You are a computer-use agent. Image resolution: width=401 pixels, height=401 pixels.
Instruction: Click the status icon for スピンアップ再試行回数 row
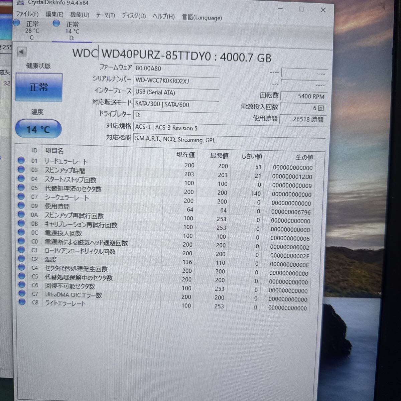[x=21, y=214]
